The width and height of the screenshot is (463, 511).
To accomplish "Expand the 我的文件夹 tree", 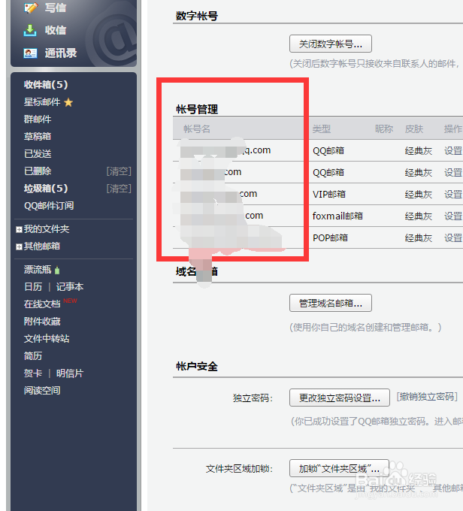I will (19, 230).
